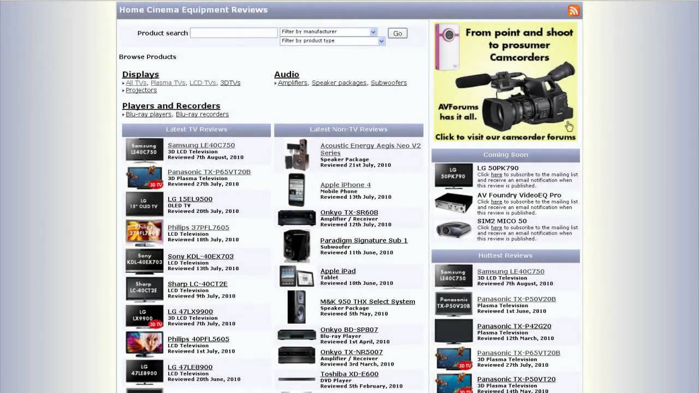
Task: Click the LG 15" OLED TV thumbnail
Action: click(x=145, y=204)
